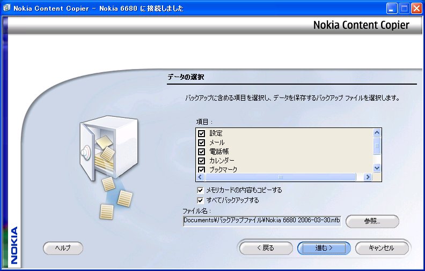Click the list scroll down arrow
425x271 pixels.
(x=377, y=168)
